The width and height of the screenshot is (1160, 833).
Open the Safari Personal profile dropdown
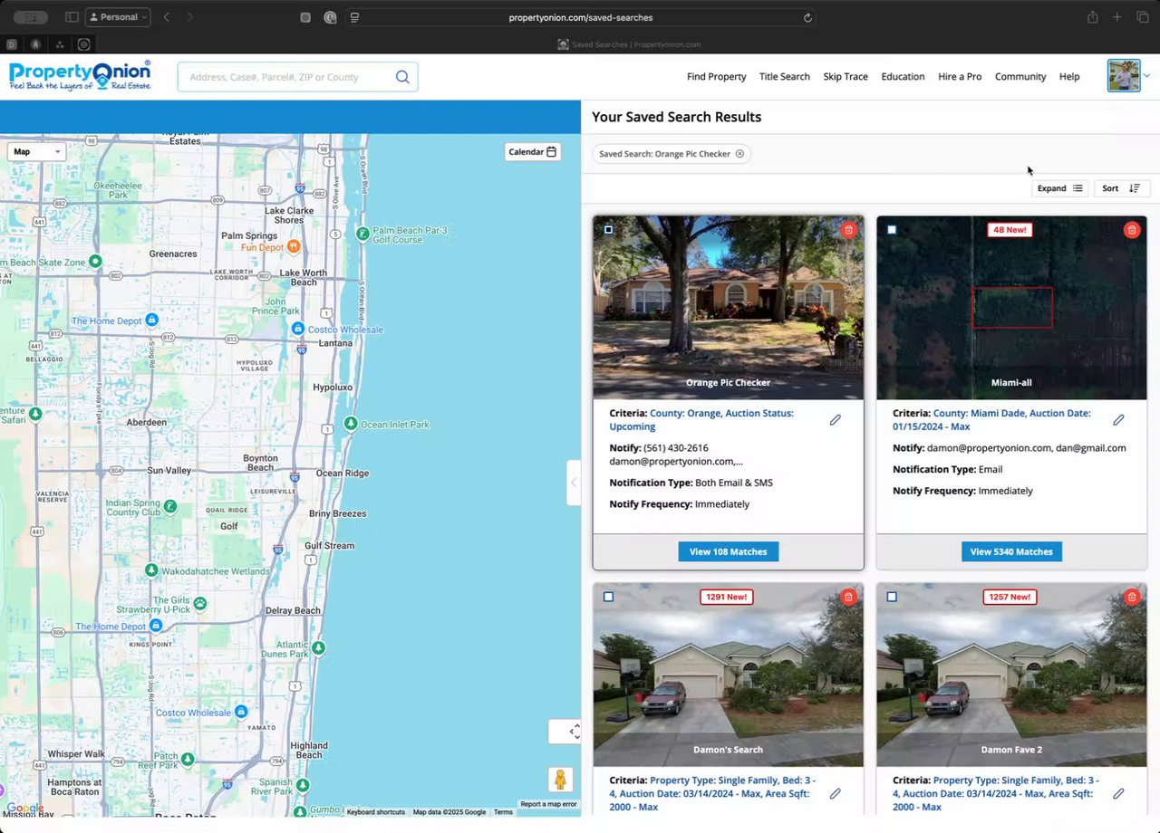point(118,17)
